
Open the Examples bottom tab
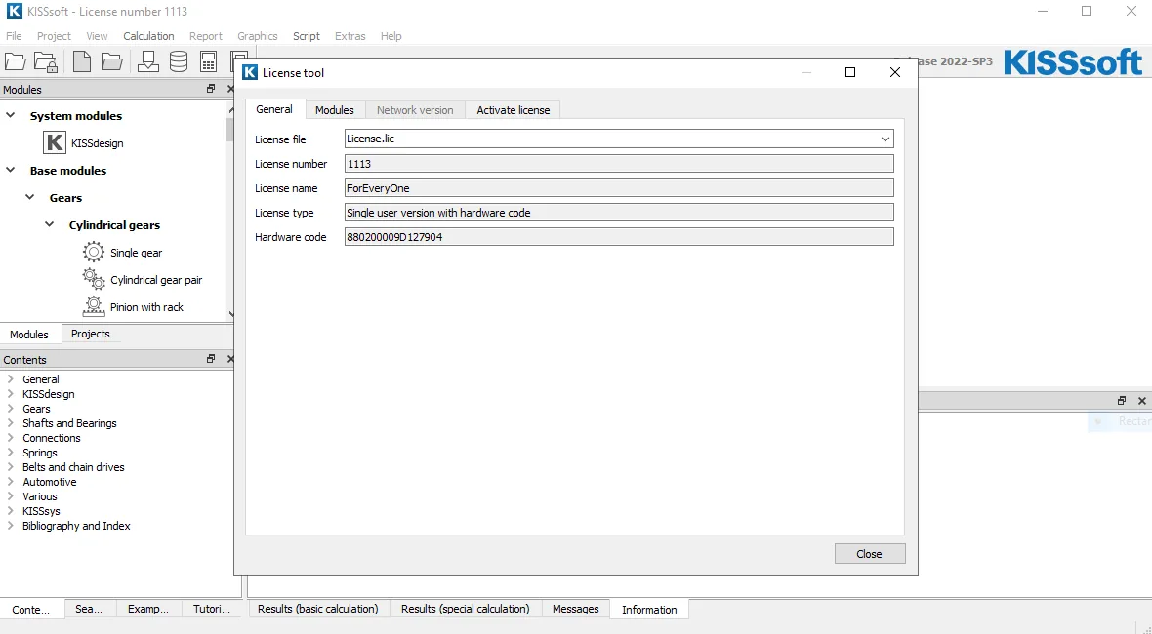[147, 609]
